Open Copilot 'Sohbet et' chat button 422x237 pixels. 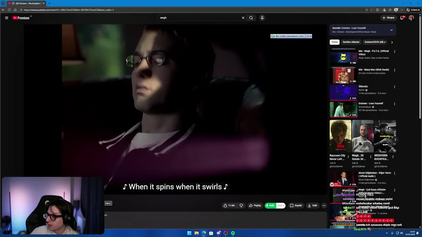(x=413, y=10)
